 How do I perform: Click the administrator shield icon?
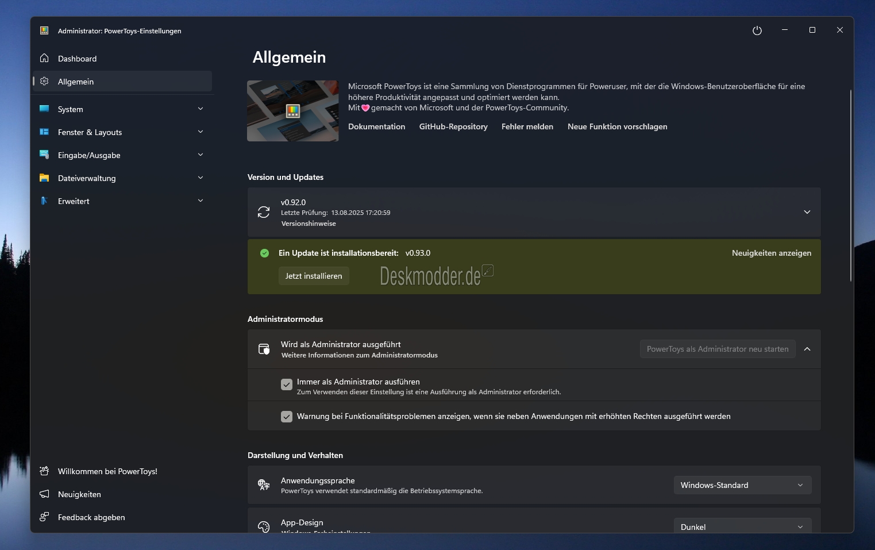264,349
